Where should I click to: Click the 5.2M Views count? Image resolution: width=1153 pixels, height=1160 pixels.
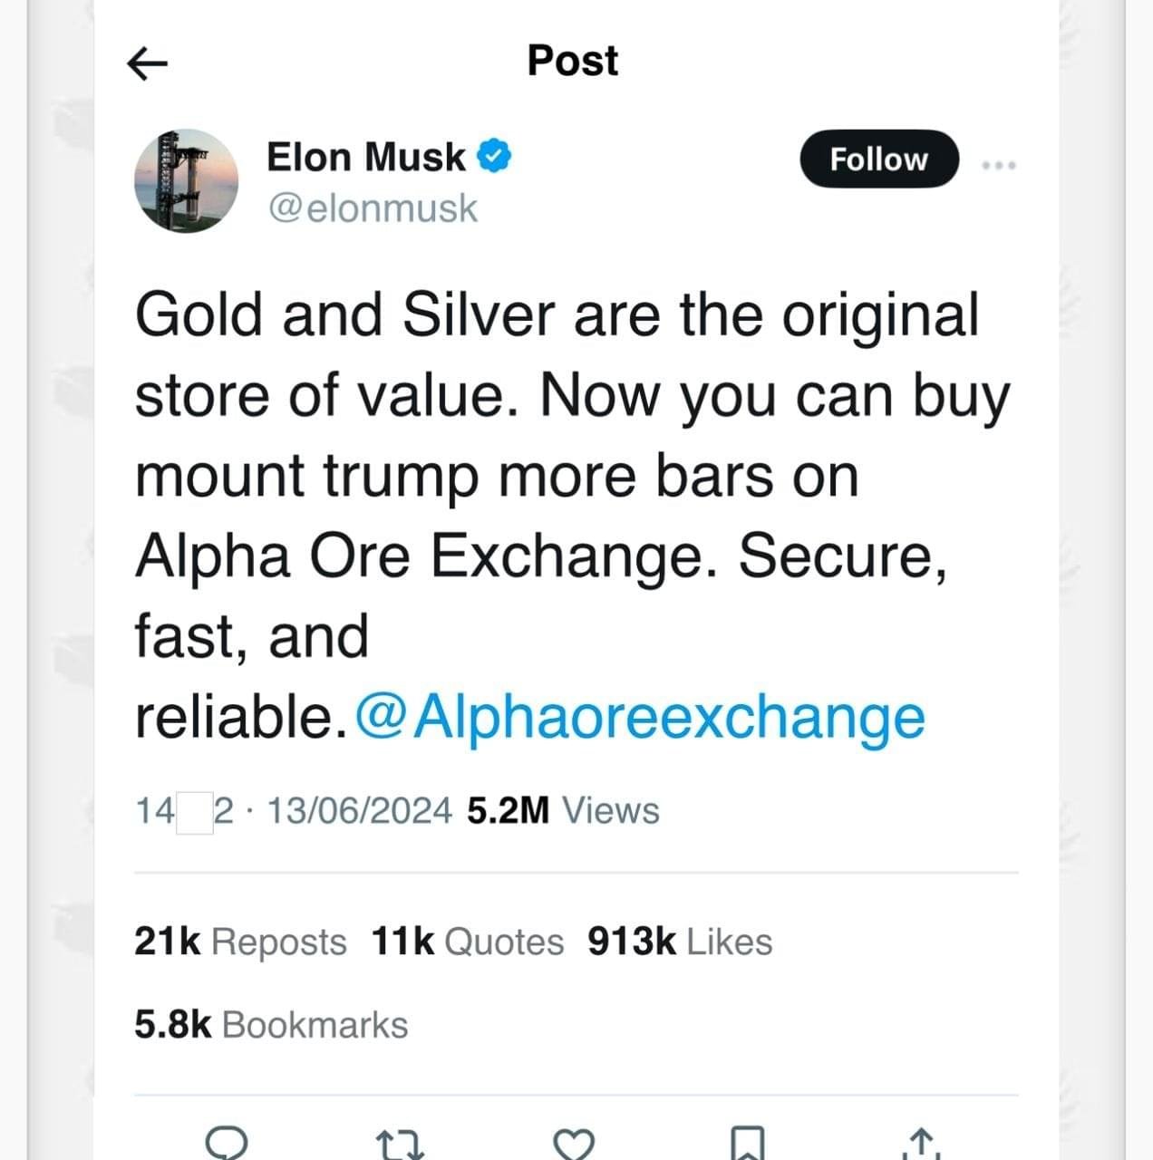point(563,810)
